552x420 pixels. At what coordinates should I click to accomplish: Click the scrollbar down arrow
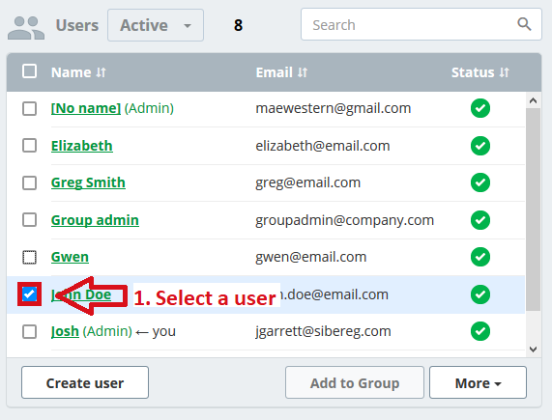click(533, 350)
